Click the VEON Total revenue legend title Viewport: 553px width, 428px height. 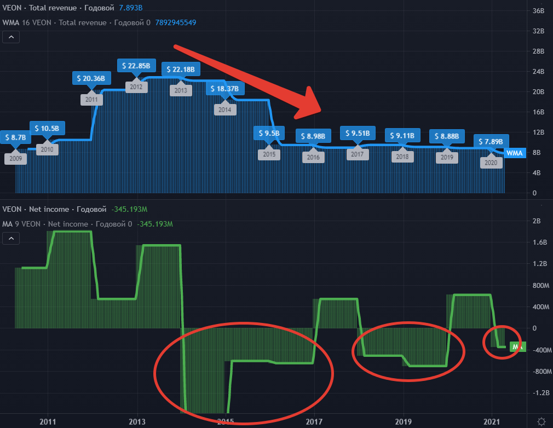[58, 8]
